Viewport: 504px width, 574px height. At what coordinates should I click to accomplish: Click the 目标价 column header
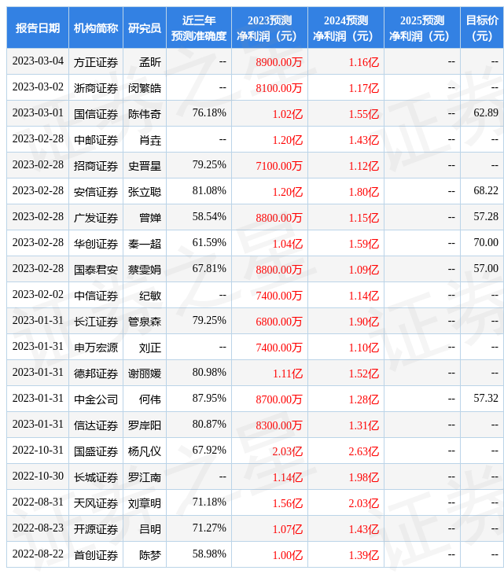pos(482,28)
